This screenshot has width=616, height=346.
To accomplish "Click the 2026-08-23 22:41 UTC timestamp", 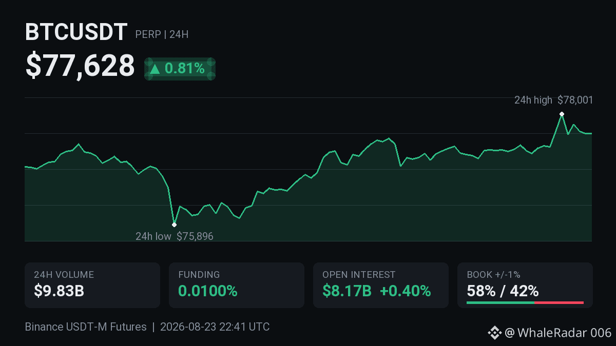I will click(215, 327).
